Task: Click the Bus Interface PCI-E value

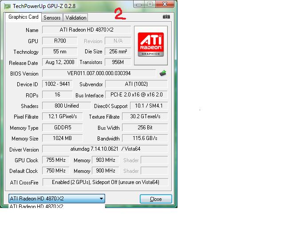Action: pos(136,95)
